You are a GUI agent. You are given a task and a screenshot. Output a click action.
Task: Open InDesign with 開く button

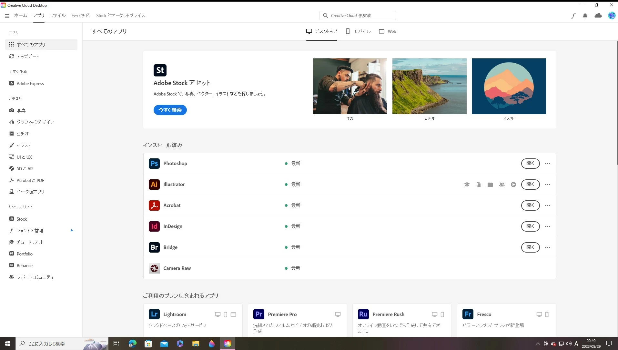pyautogui.click(x=530, y=226)
